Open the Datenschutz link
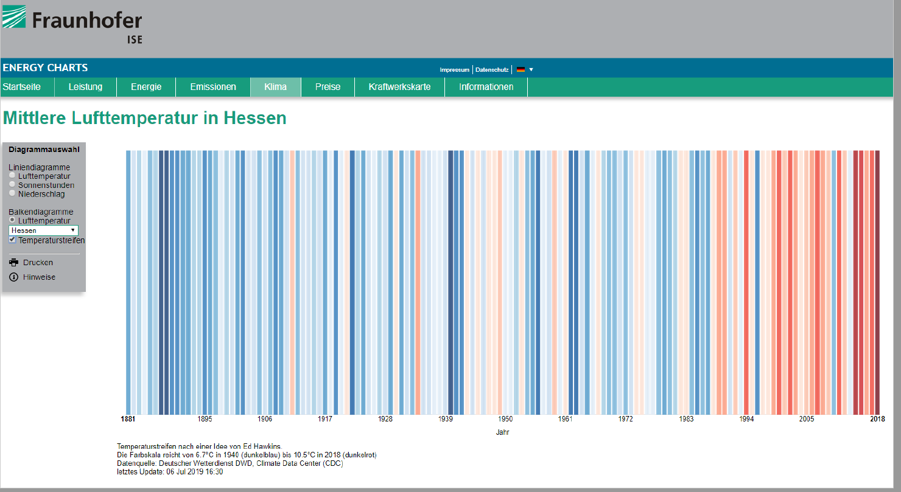Image resolution: width=901 pixels, height=492 pixels. click(492, 70)
